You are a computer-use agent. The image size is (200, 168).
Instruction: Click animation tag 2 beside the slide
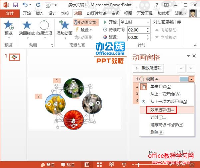point(38,96)
